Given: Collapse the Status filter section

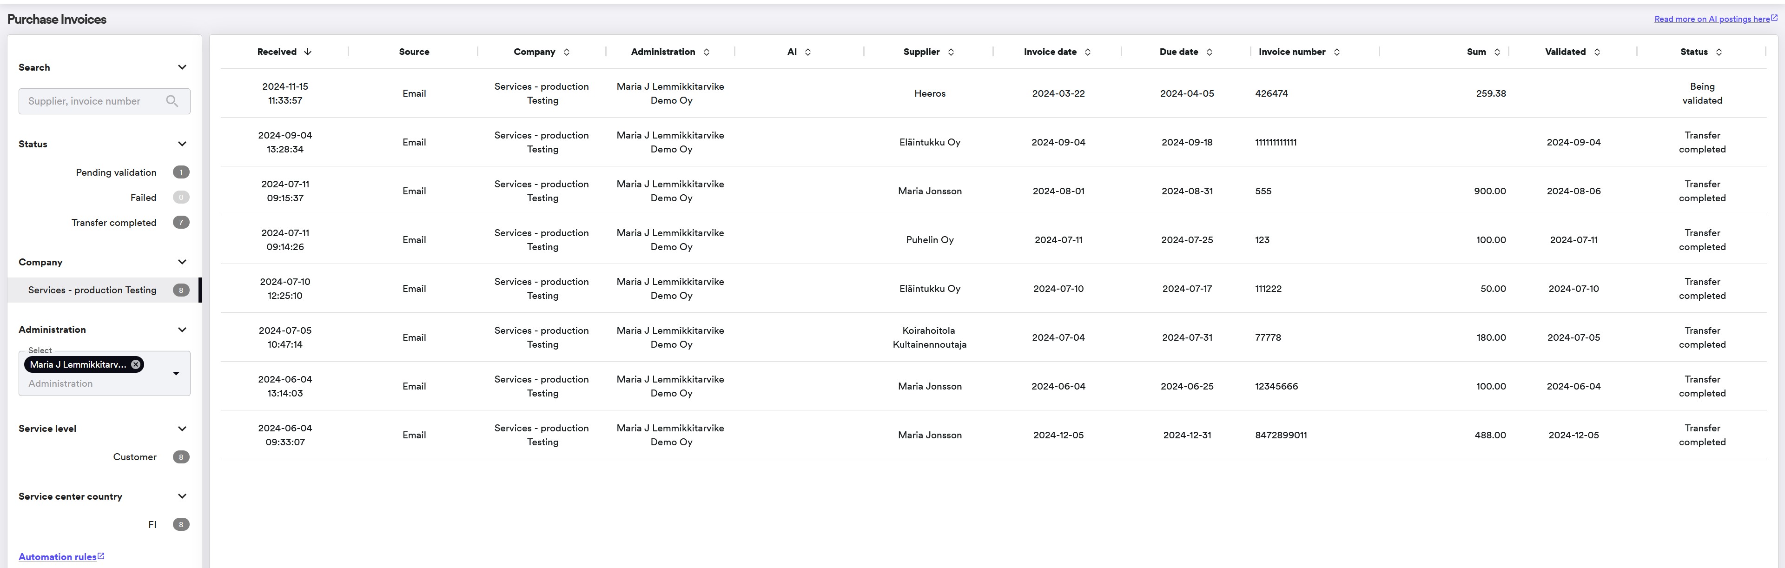Looking at the screenshot, I should pyautogui.click(x=182, y=144).
